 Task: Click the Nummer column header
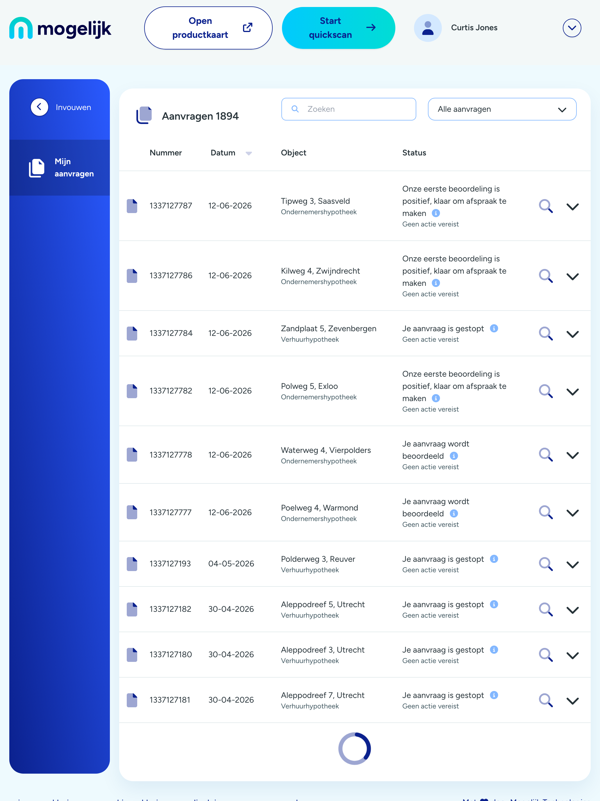(x=166, y=153)
